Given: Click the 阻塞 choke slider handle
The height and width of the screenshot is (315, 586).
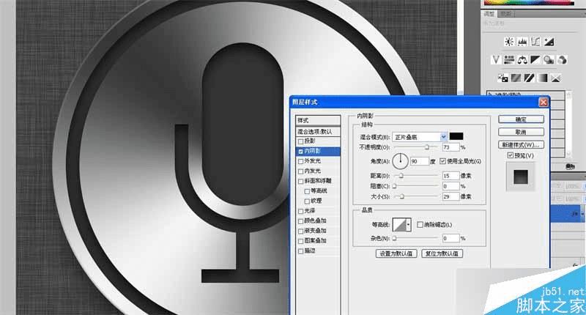Looking at the screenshot, I should point(394,186).
